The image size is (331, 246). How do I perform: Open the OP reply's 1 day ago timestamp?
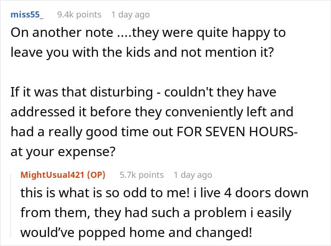click(193, 175)
